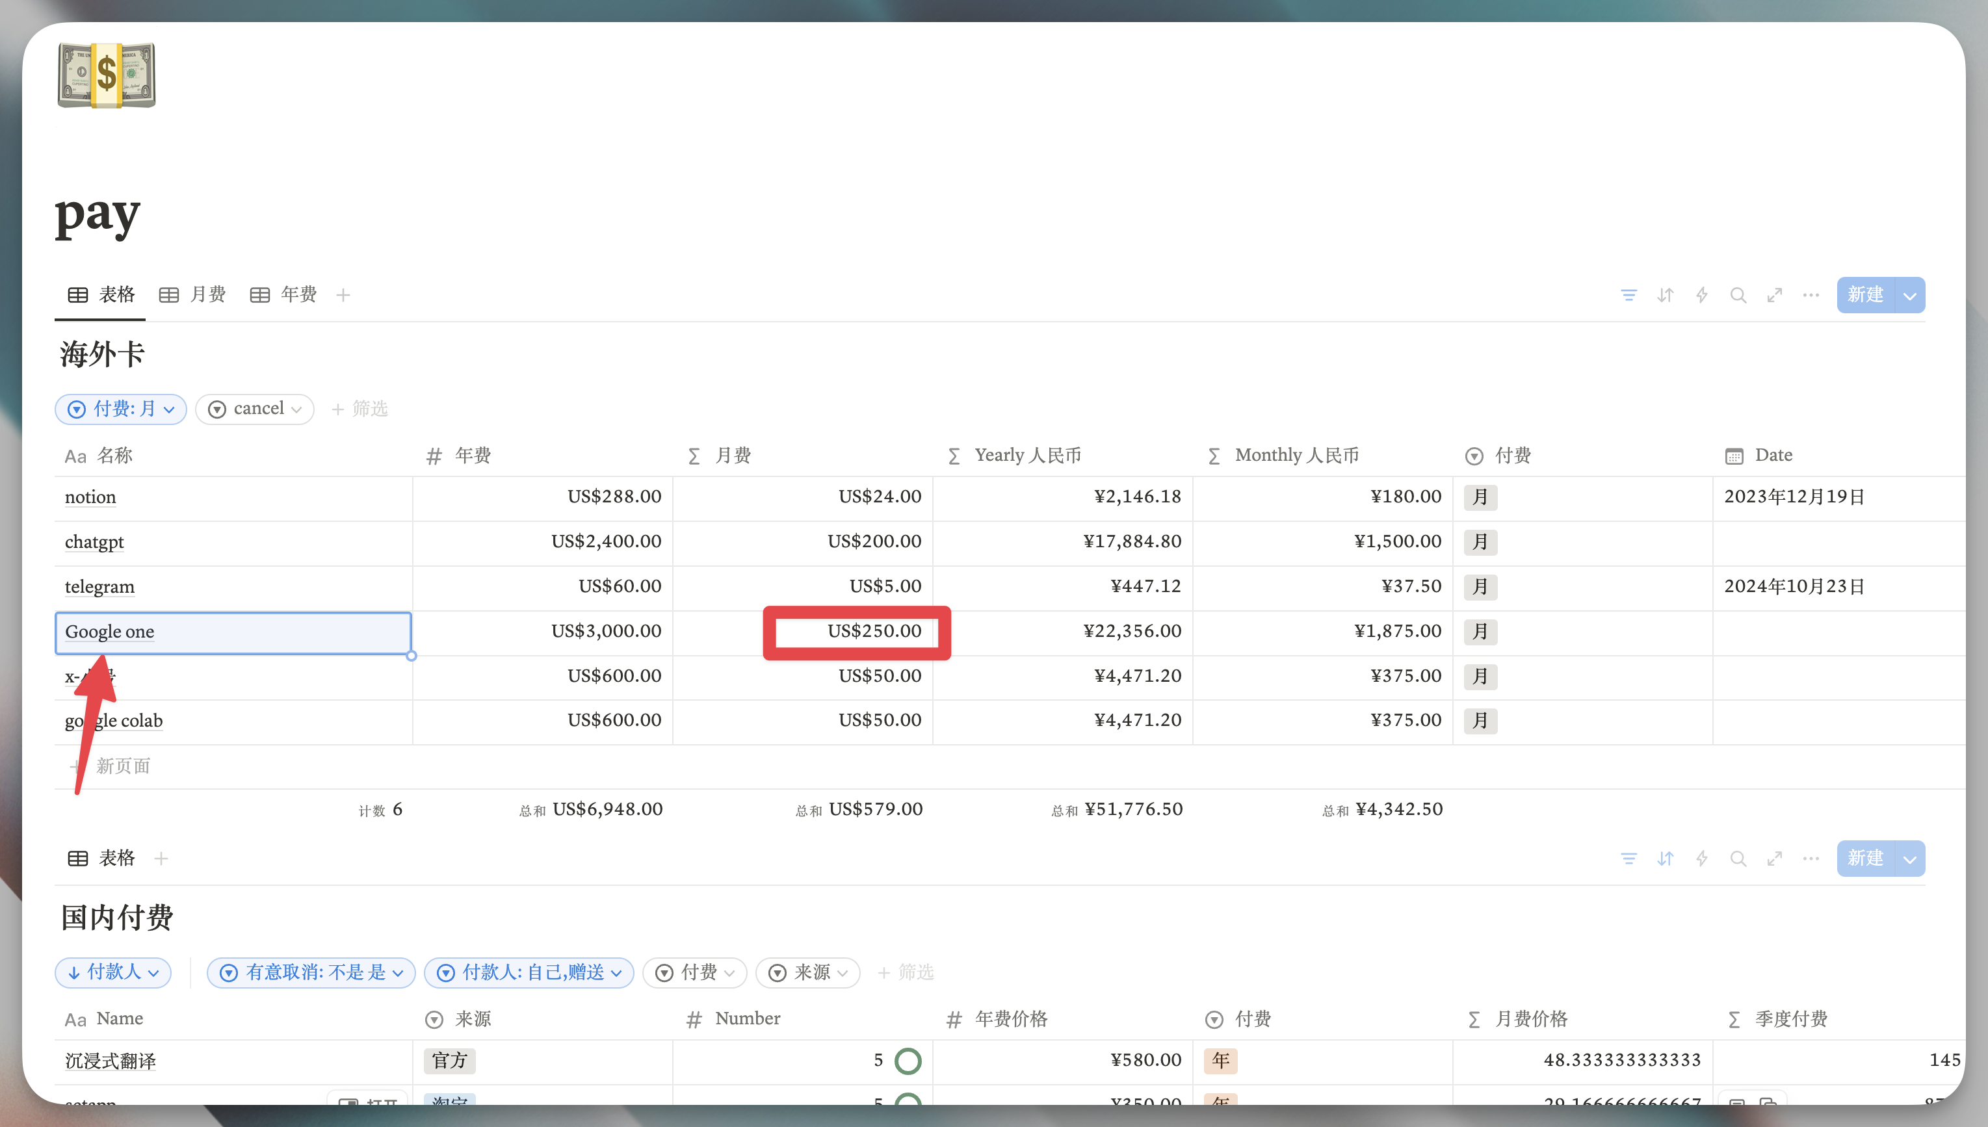1988x1127 pixels.
Task: Expand 海外卡 database to full page
Action: coord(1774,295)
